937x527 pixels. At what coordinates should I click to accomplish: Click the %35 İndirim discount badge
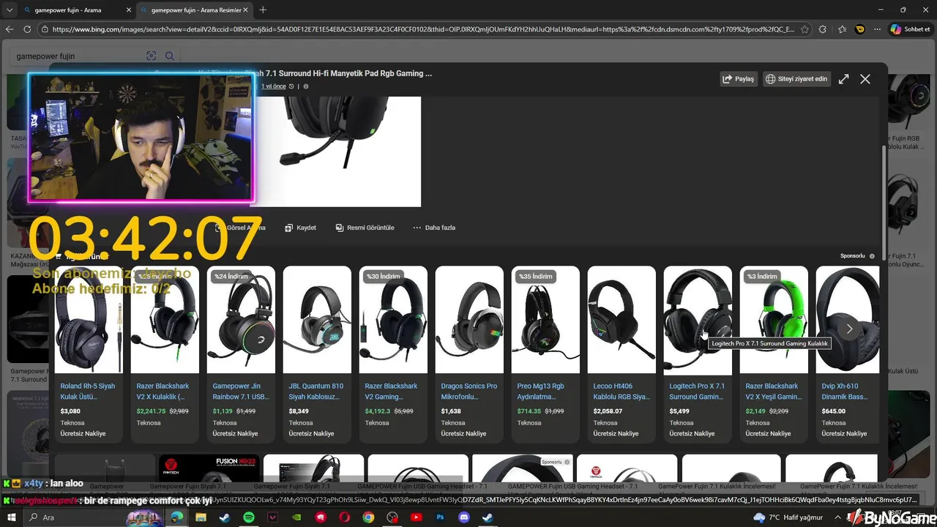coord(536,277)
